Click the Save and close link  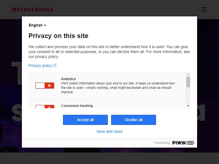tap(109, 131)
